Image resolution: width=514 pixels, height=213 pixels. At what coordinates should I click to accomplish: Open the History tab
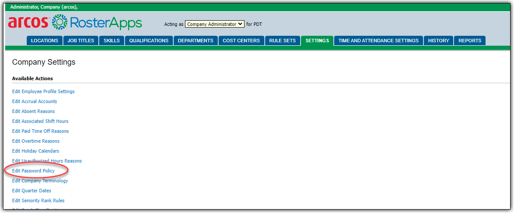click(439, 41)
